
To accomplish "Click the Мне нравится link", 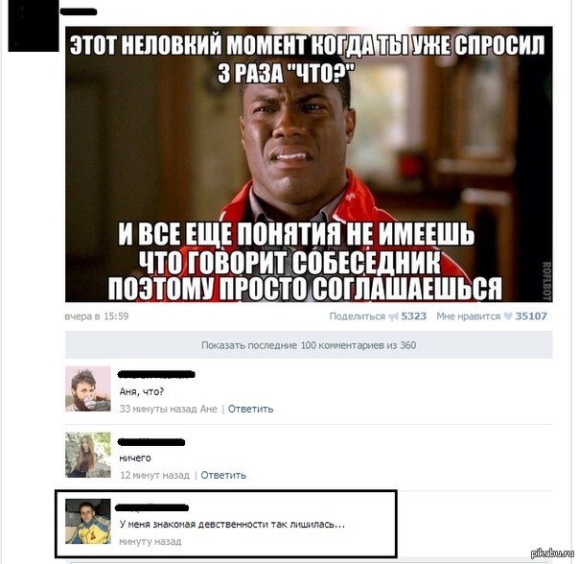I will (468, 317).
